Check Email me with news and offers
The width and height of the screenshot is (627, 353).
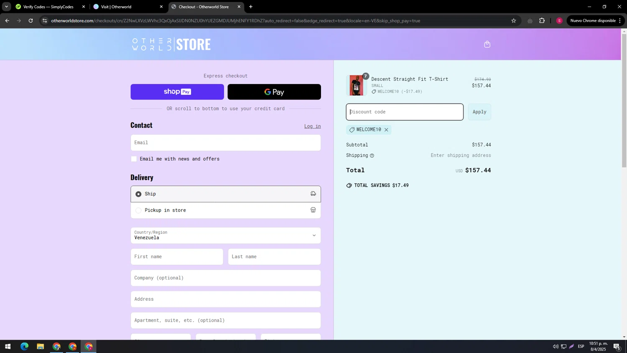tap(134, 159)
